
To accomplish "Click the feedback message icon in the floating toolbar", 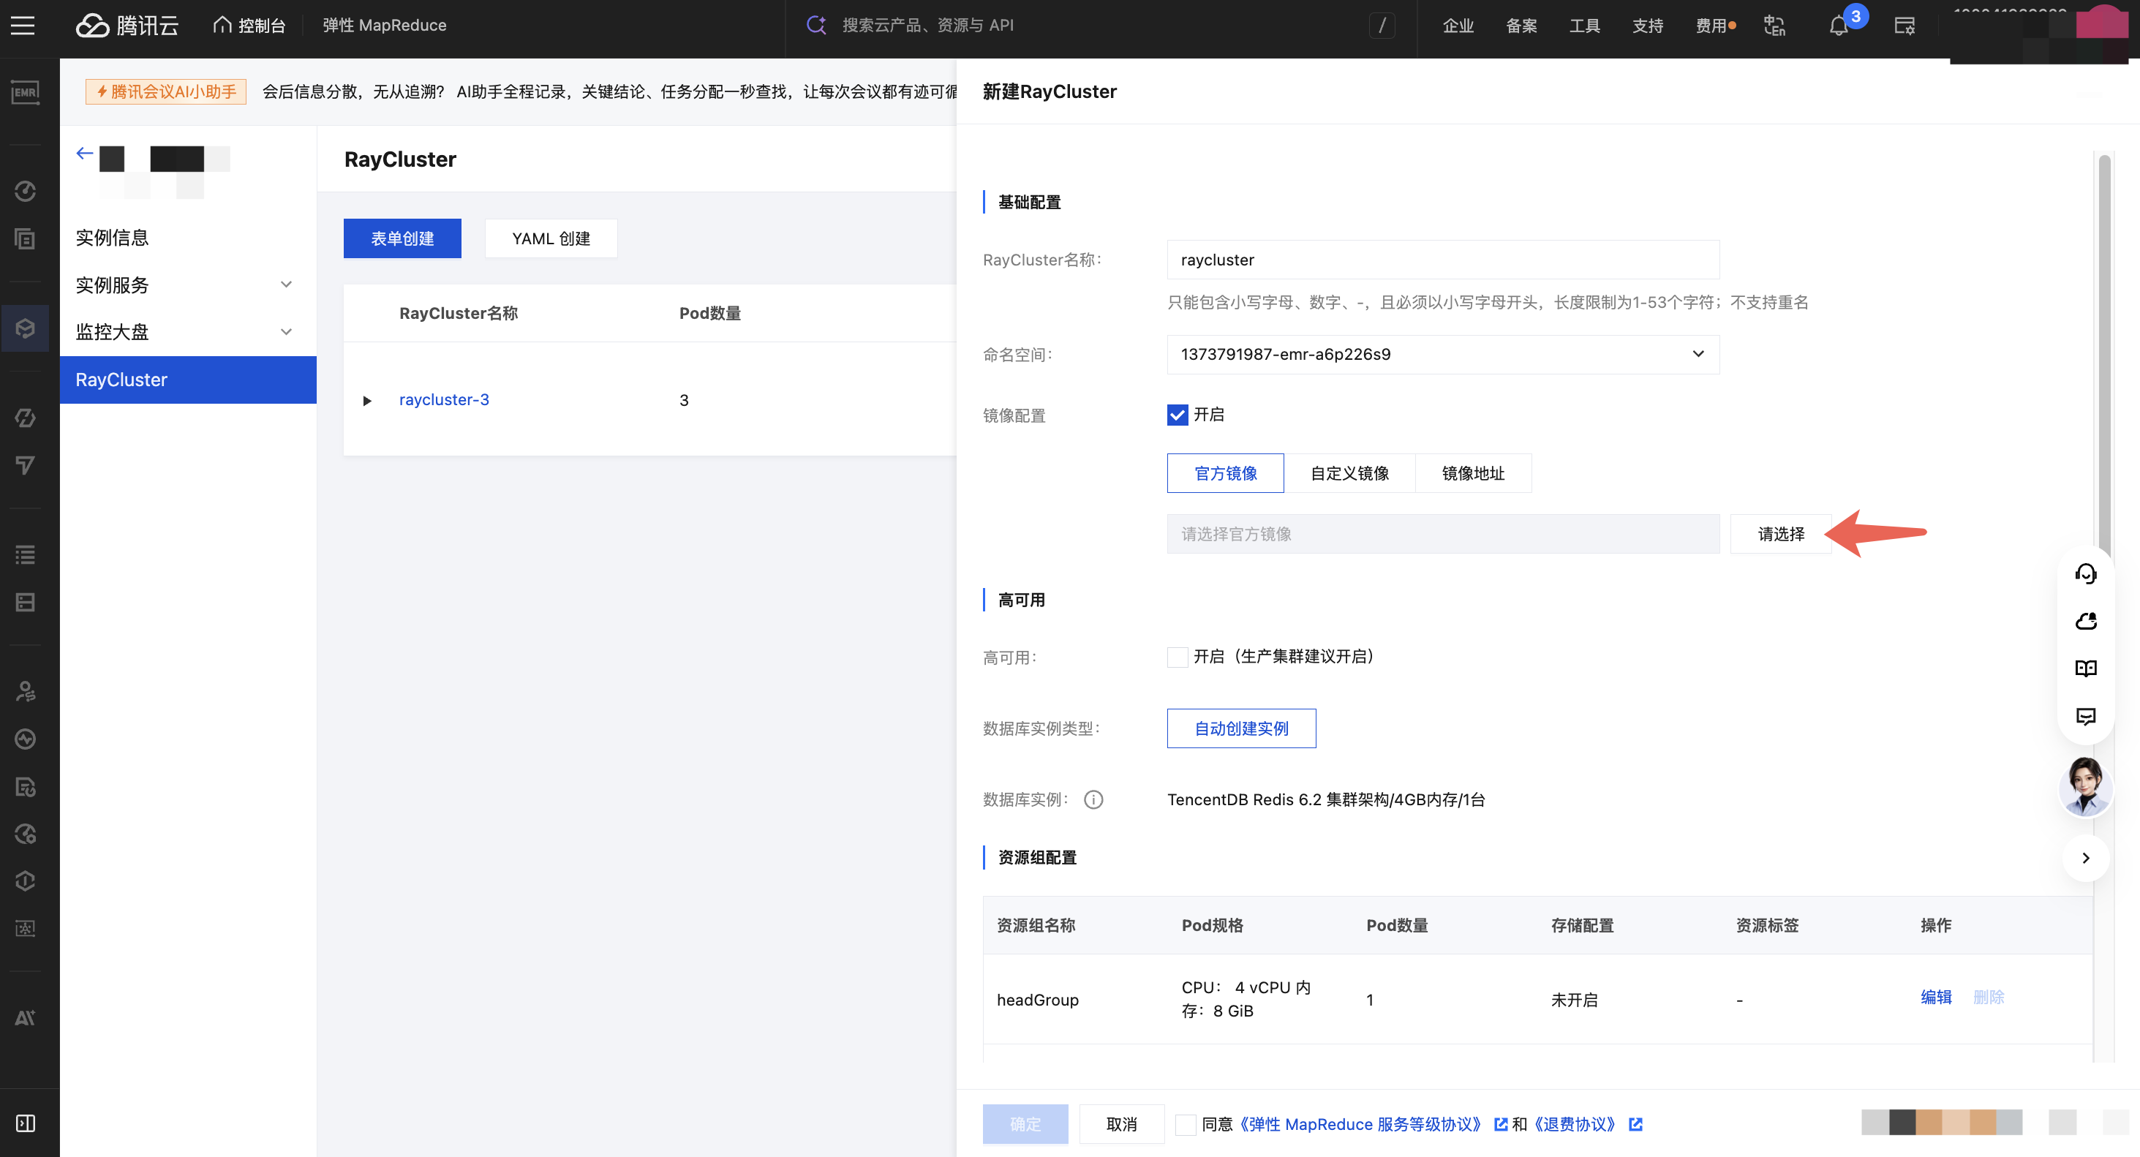I will [2085, 716].
